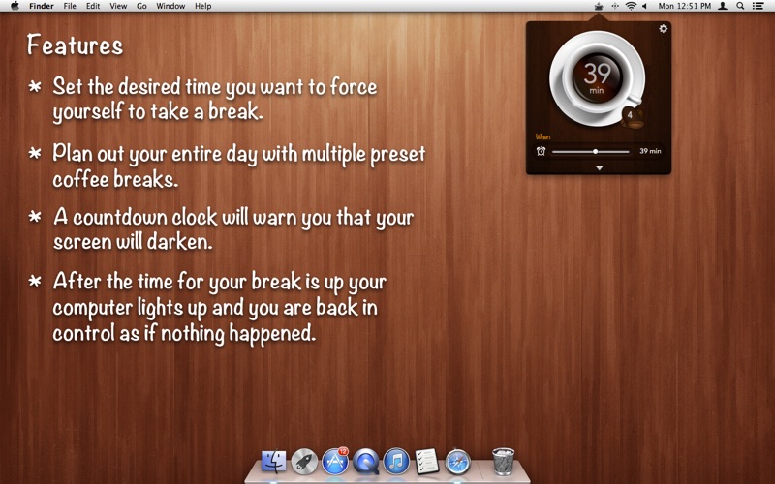Click the coffee bean badge showing 4
The height and width of the screenshot is (484, 775).
pyautogui.click(x=632, y=116)
